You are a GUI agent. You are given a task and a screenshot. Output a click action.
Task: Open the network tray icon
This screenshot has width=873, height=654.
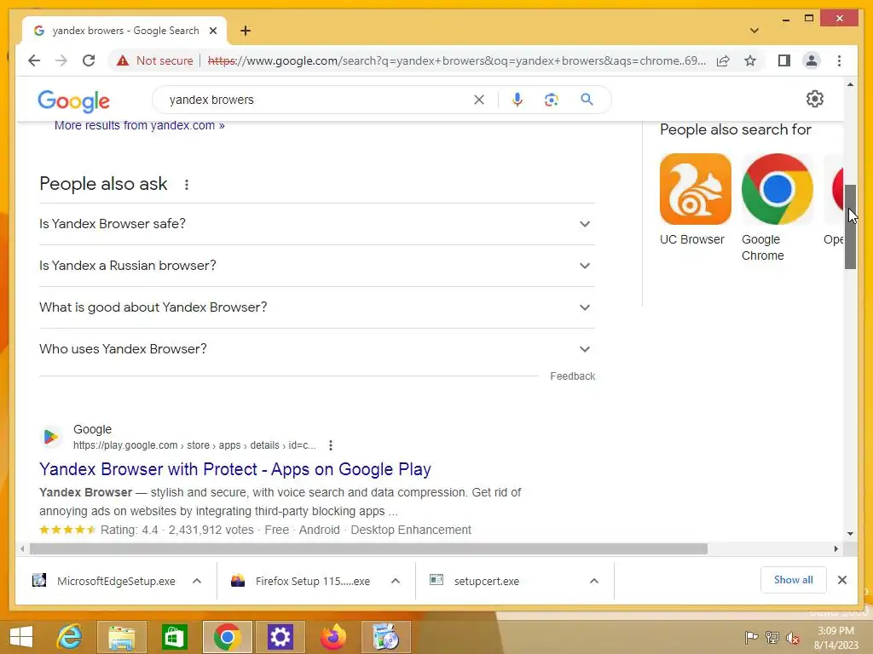[772, 638]
